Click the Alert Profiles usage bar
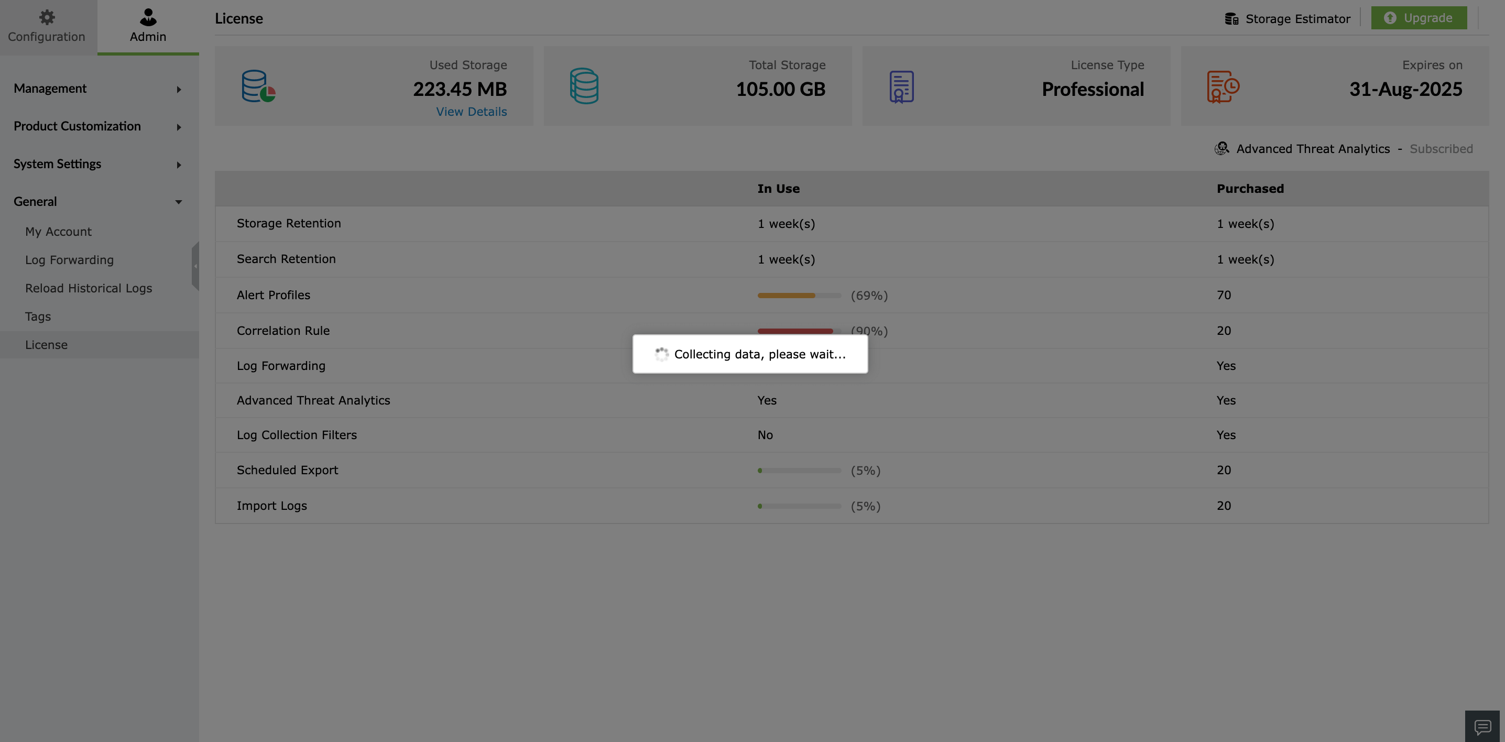Image resolution: width=1505 pixels, height=742 pixels. pyautogui.click(x=799, y=296)
